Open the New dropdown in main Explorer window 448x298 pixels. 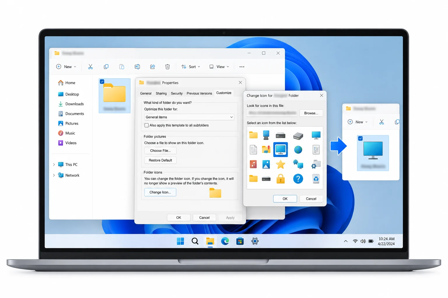click(66, 67)
